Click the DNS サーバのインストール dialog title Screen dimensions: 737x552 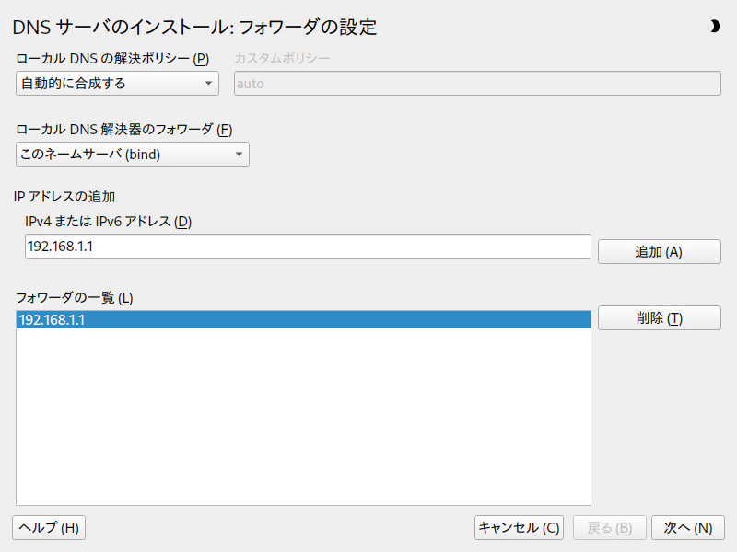(194, 27)
